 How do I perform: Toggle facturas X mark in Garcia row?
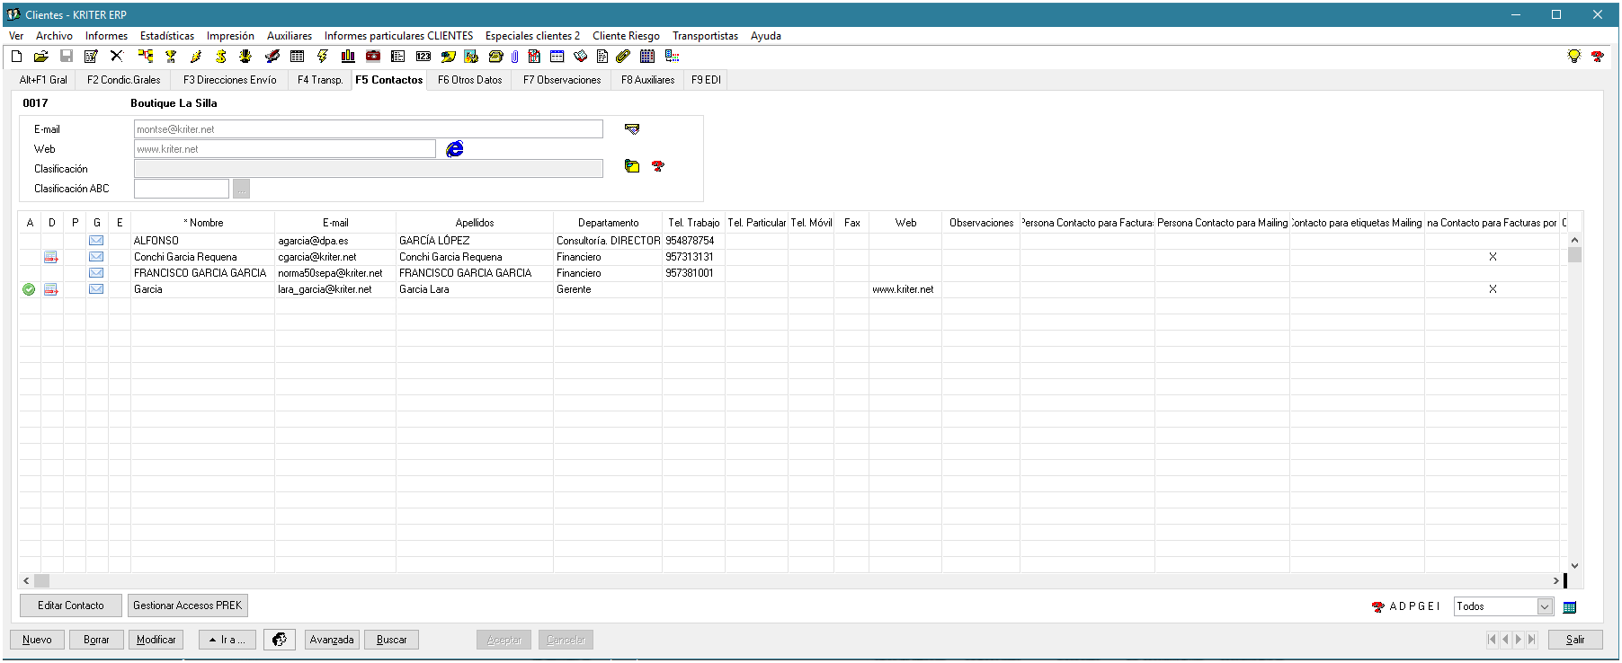1493,289
